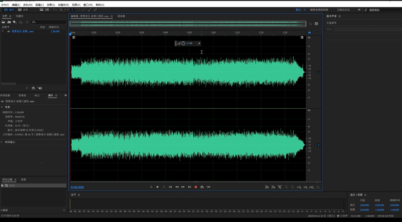
Task: Open the 属性 panel menu
Action: [56, 95]
